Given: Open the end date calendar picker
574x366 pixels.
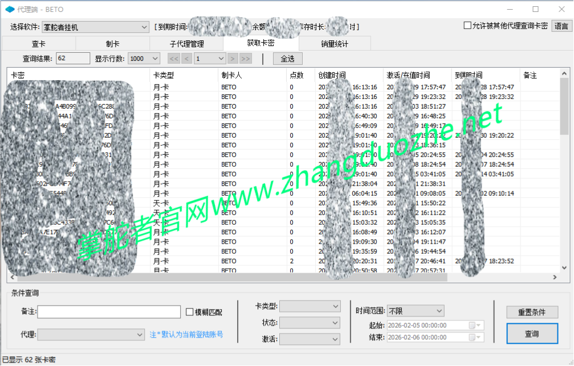Looking at the screenshot, I should [473, 338].
